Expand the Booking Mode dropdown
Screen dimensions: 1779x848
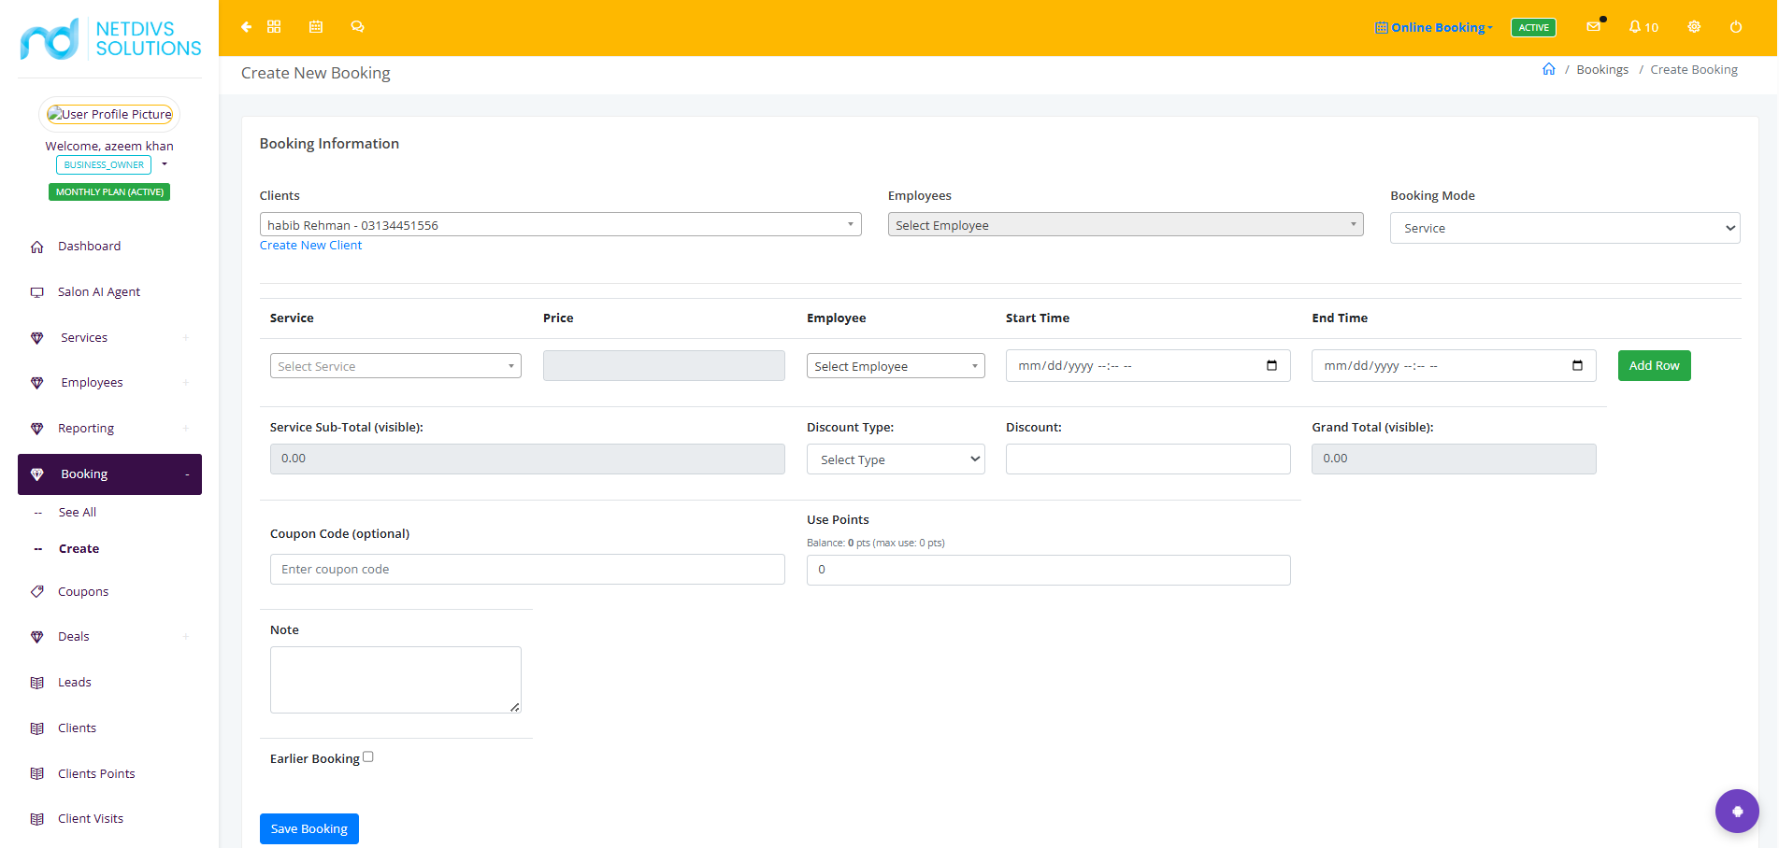pos(1565,228)
